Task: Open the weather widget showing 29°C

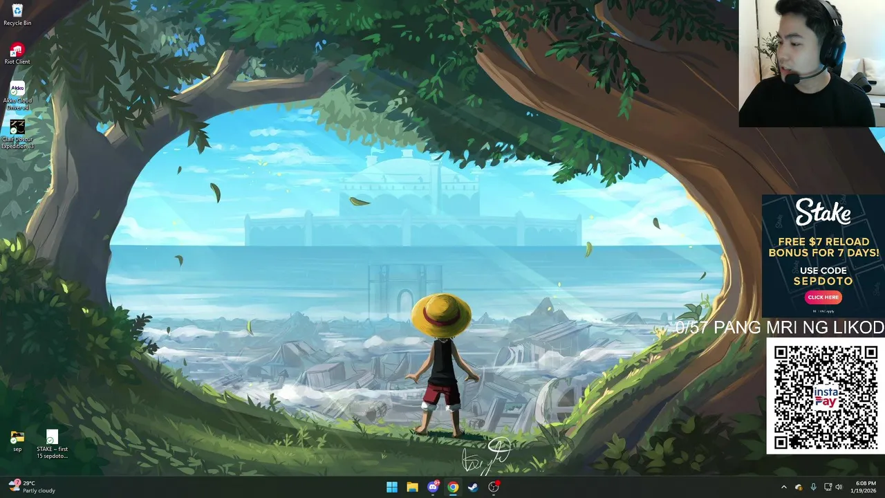Action: (32, 487)
